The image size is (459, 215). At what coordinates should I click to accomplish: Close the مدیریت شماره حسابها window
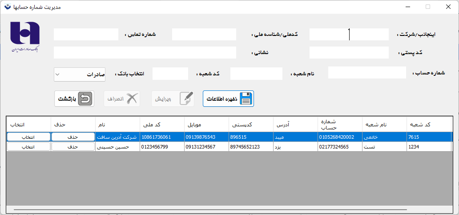point(448,7)
